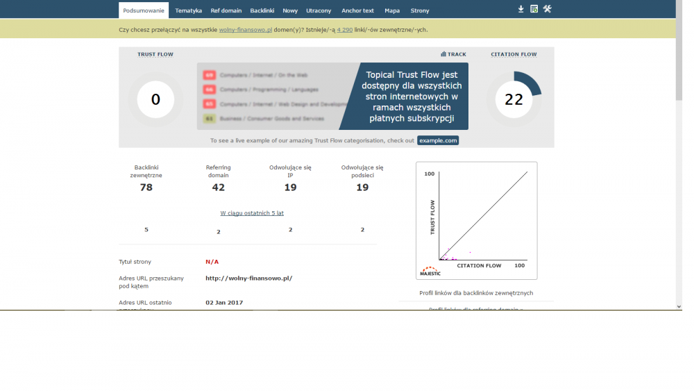Screen dimensions: 694x391
Task: Open the Podsumowanie tab
Action: pos(144,10)
